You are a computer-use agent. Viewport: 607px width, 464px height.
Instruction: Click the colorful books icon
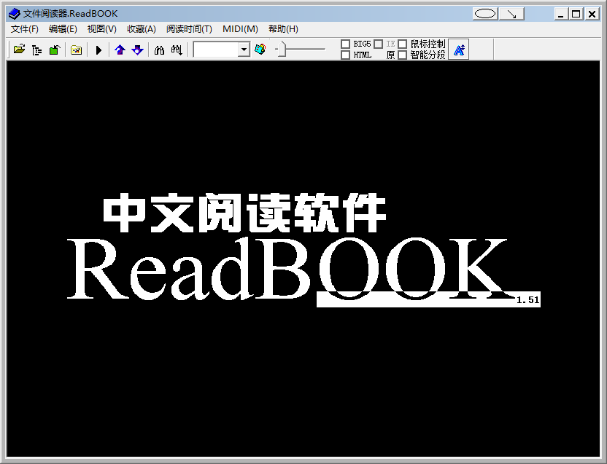coord(260,49)
